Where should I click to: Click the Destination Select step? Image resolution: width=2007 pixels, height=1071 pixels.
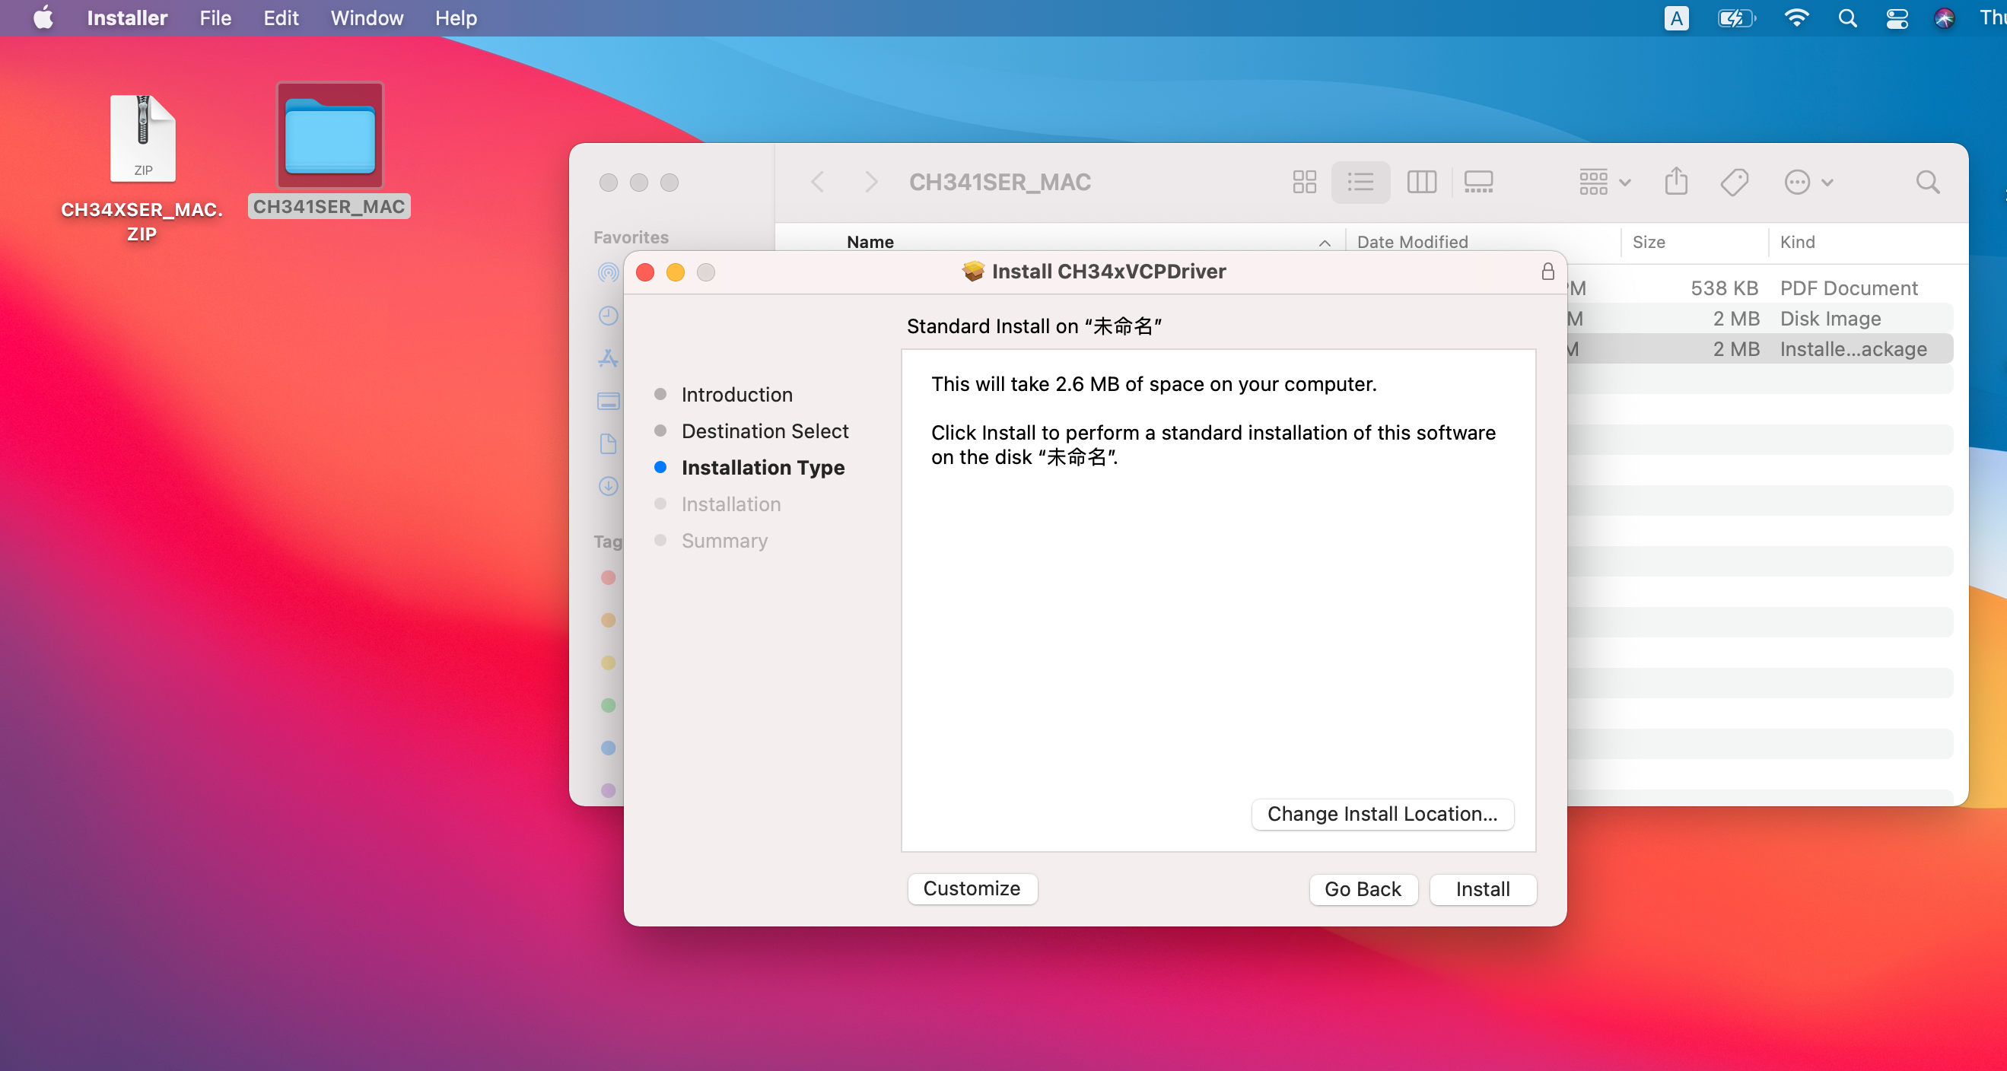pos(765,431)
